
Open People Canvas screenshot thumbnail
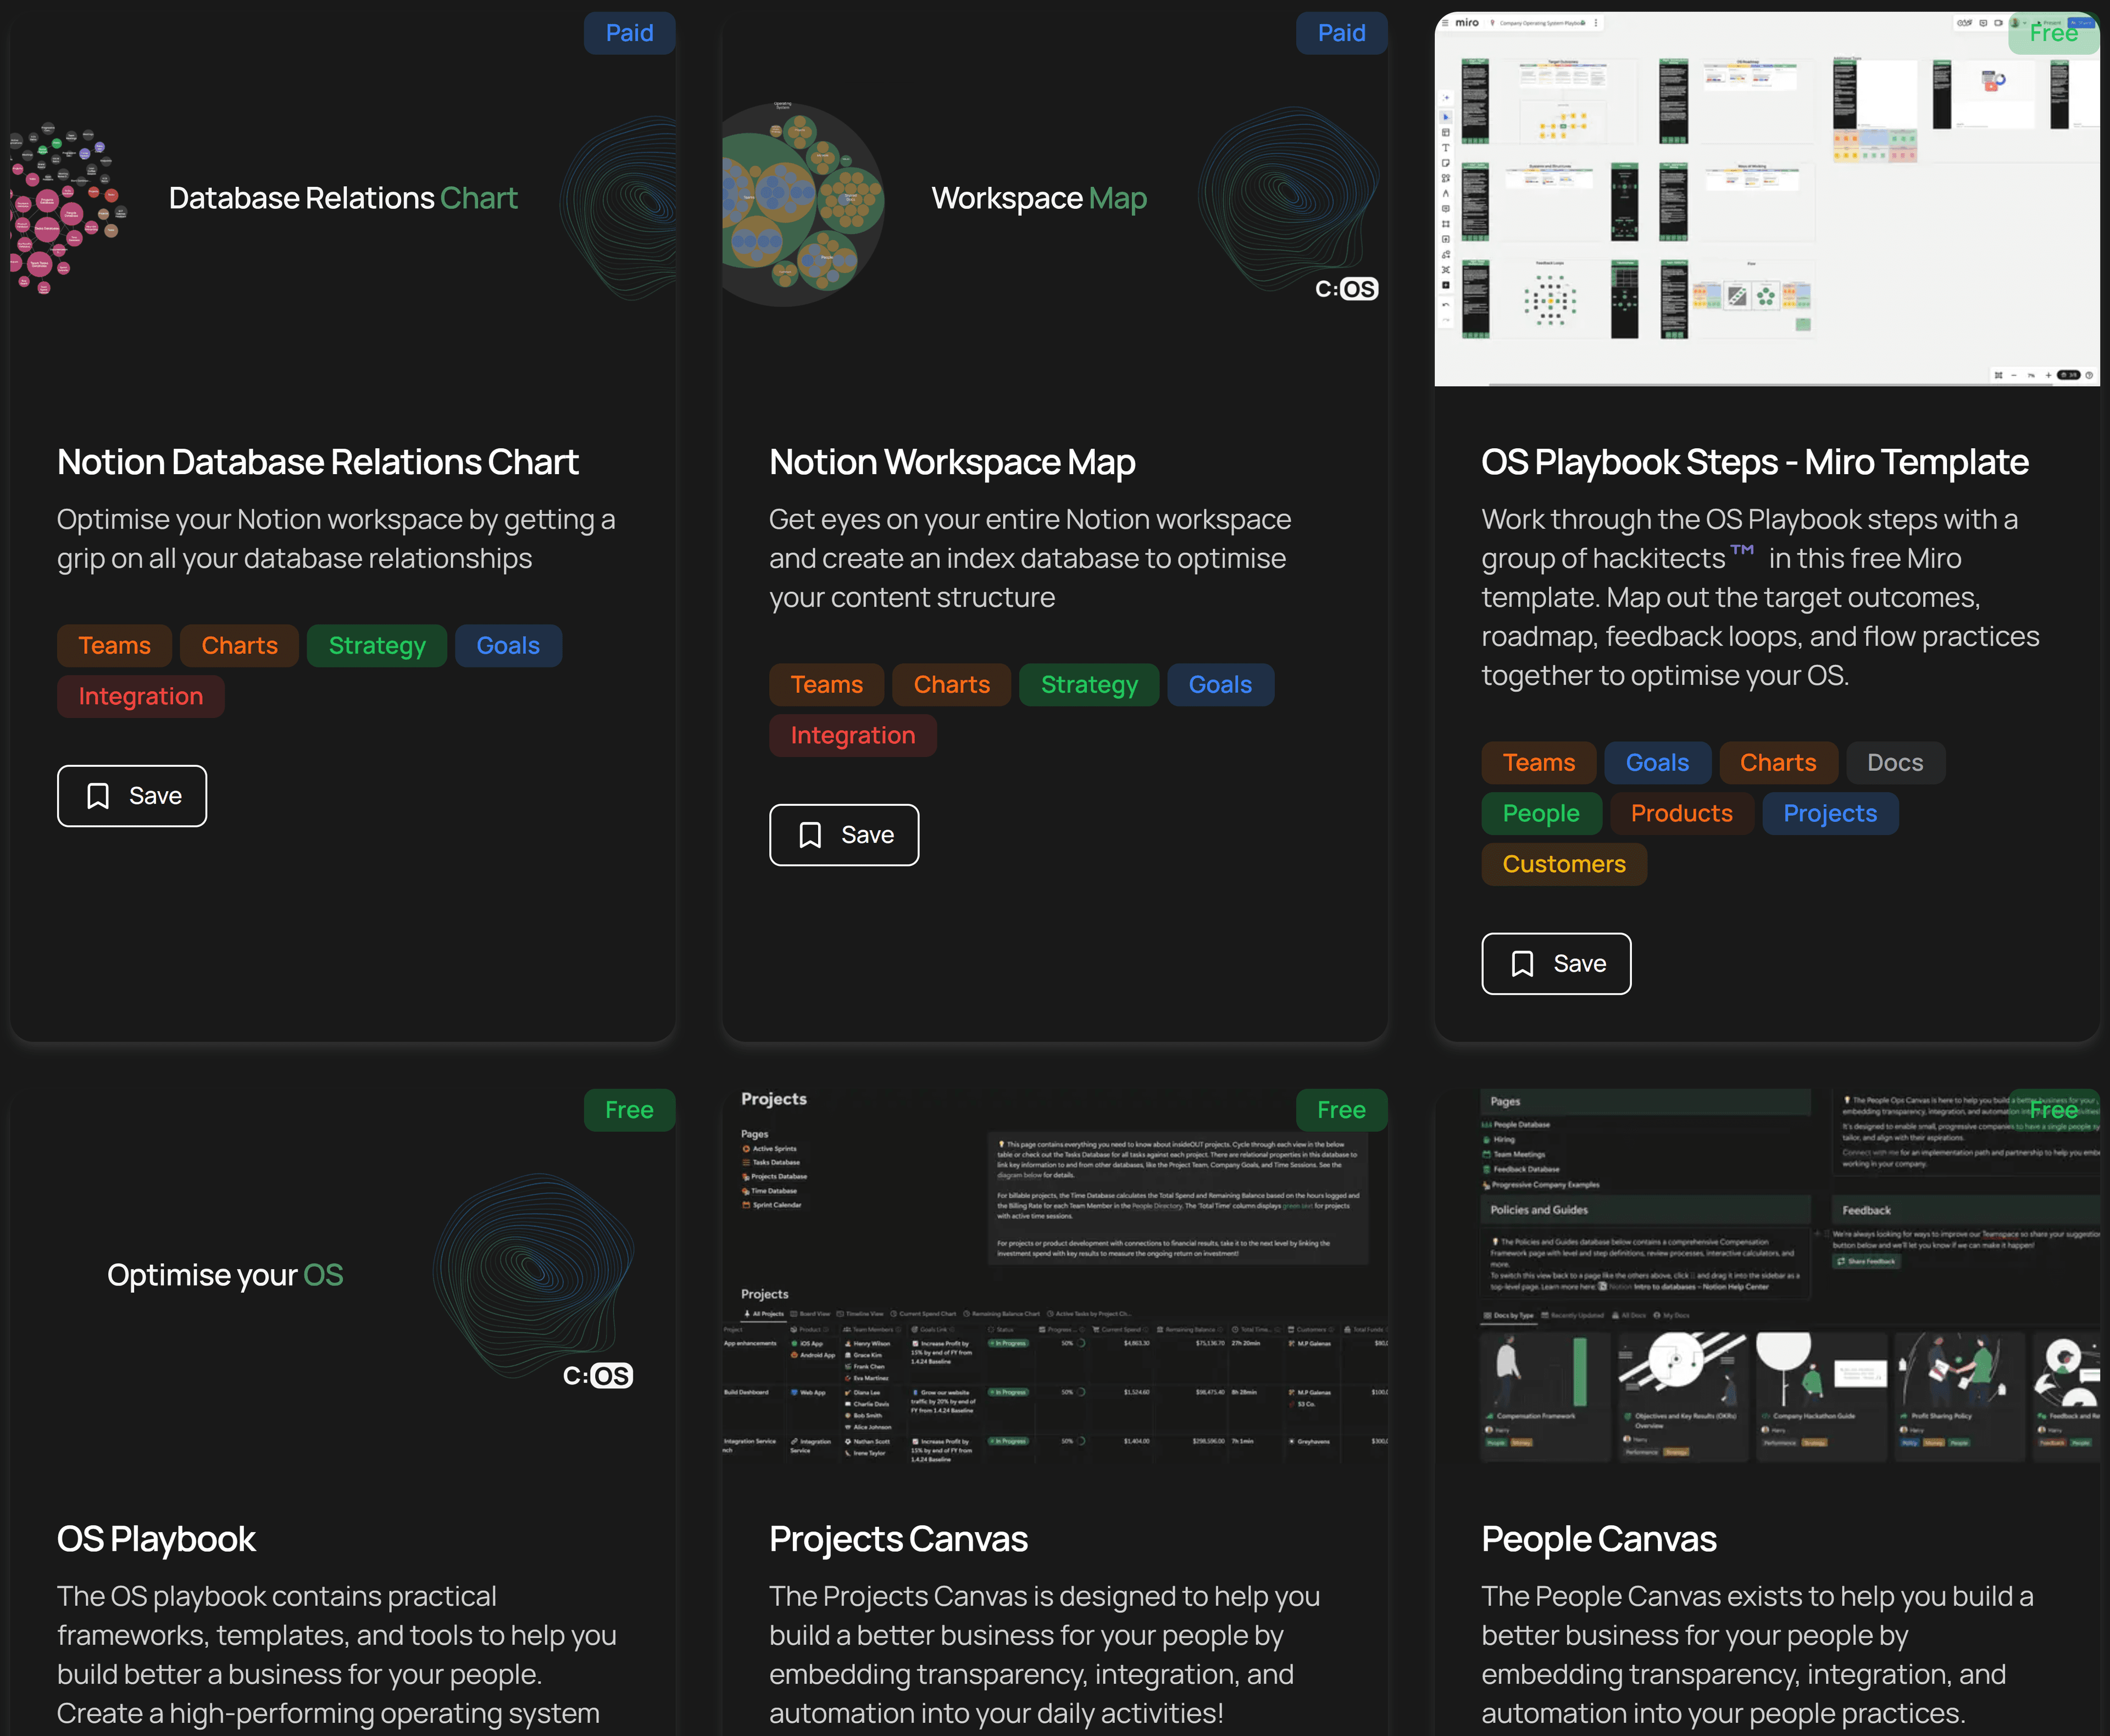[x=1767, y=1276]
